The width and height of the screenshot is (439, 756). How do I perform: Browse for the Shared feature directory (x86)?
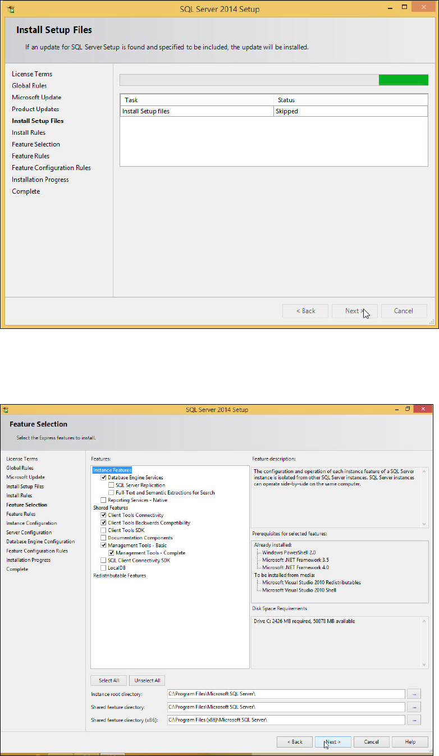pos(414,720)
